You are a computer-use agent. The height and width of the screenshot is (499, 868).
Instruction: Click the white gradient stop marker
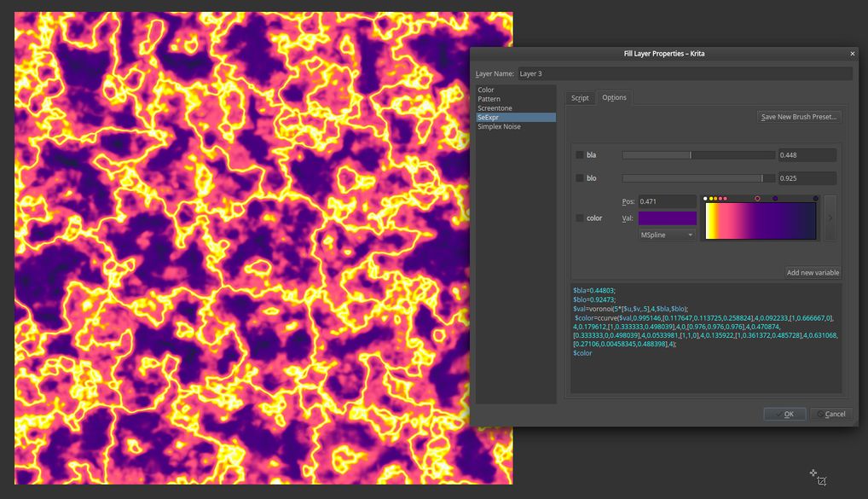[x=705, y=199]
